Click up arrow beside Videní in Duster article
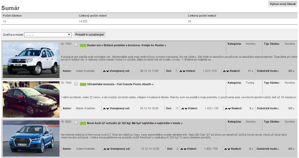The height and width of the screenshot is (158, 299). click(181, 71)
